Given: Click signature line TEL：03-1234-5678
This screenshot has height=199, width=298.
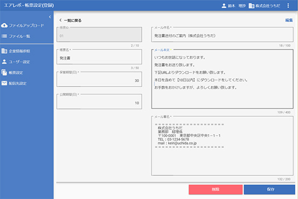Looking at the screenshot, I should tap(174, 139).
